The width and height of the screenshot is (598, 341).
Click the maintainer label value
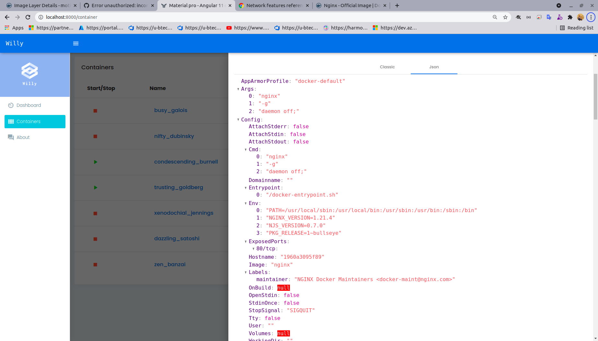click(375, 279)
